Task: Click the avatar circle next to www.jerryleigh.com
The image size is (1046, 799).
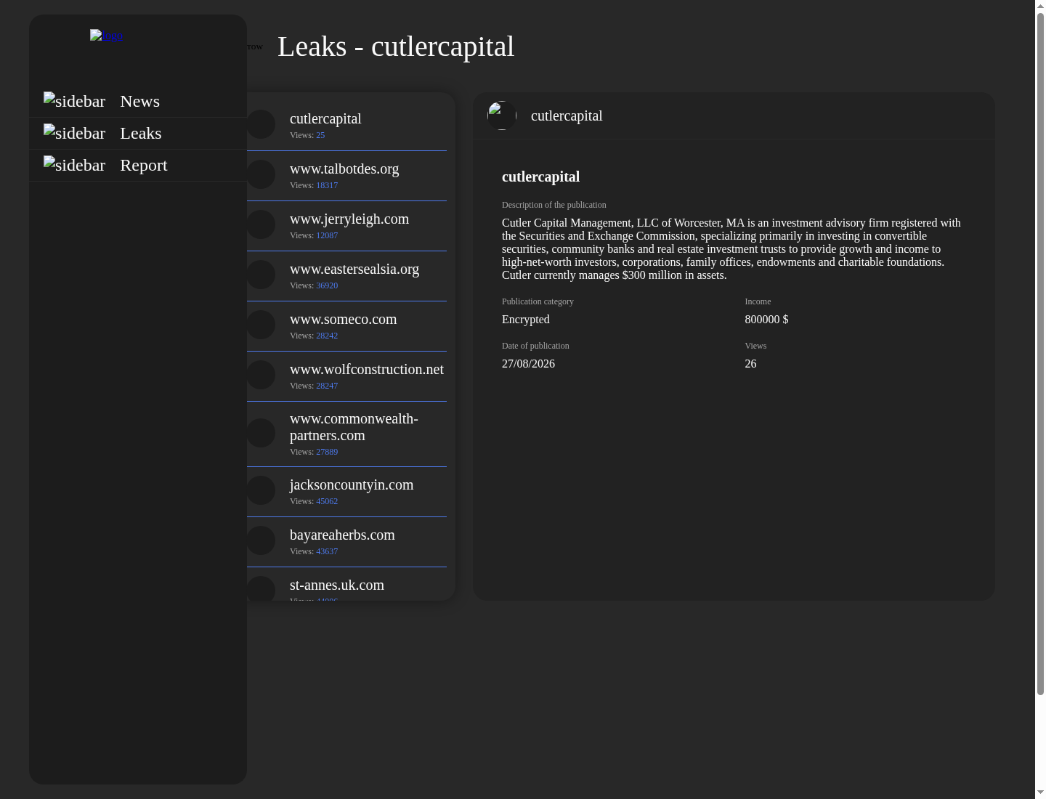Action: [261, 224]
